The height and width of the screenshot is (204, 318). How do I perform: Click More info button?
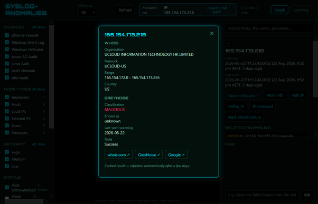click(275, 95)
